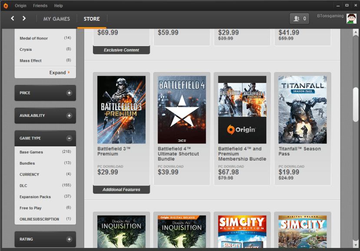360x251 pixels.
Task: Switch to the My Games tab
Action: (56, 19)
